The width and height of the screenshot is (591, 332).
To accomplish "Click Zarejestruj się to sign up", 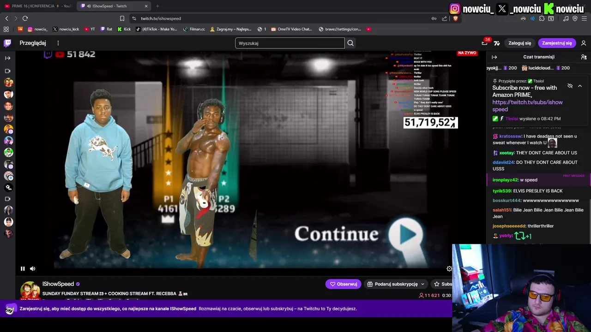I will click(x=557, y=43).
